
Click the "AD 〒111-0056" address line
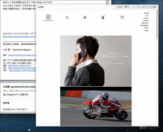click(x=20, y=60)
